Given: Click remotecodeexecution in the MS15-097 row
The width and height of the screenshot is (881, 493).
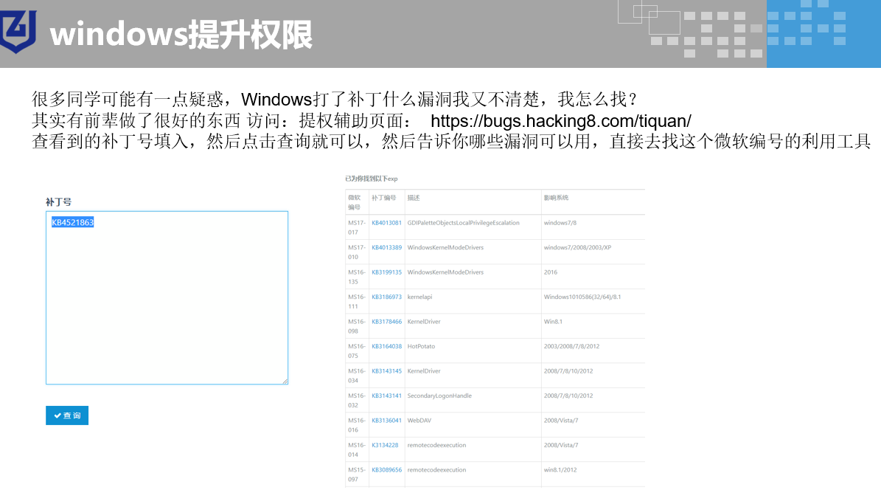Looking at the screenshot, I should pyautogui.click(x=436, y=471).
